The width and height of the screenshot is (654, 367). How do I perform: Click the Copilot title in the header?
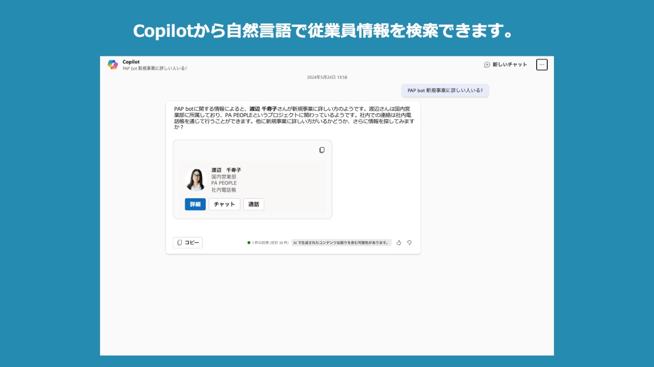(131, 62)
